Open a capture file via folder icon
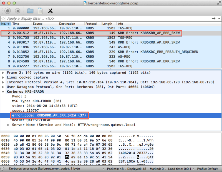222x172 pixels. coord(30,11)
